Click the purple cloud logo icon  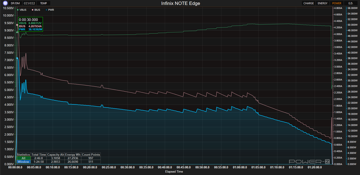point(5,3)
